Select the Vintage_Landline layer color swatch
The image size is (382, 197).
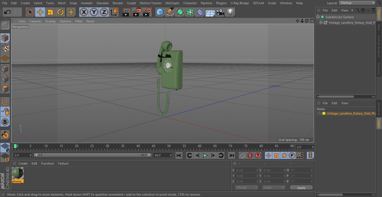pyautogui.click(x=324, y=113)
